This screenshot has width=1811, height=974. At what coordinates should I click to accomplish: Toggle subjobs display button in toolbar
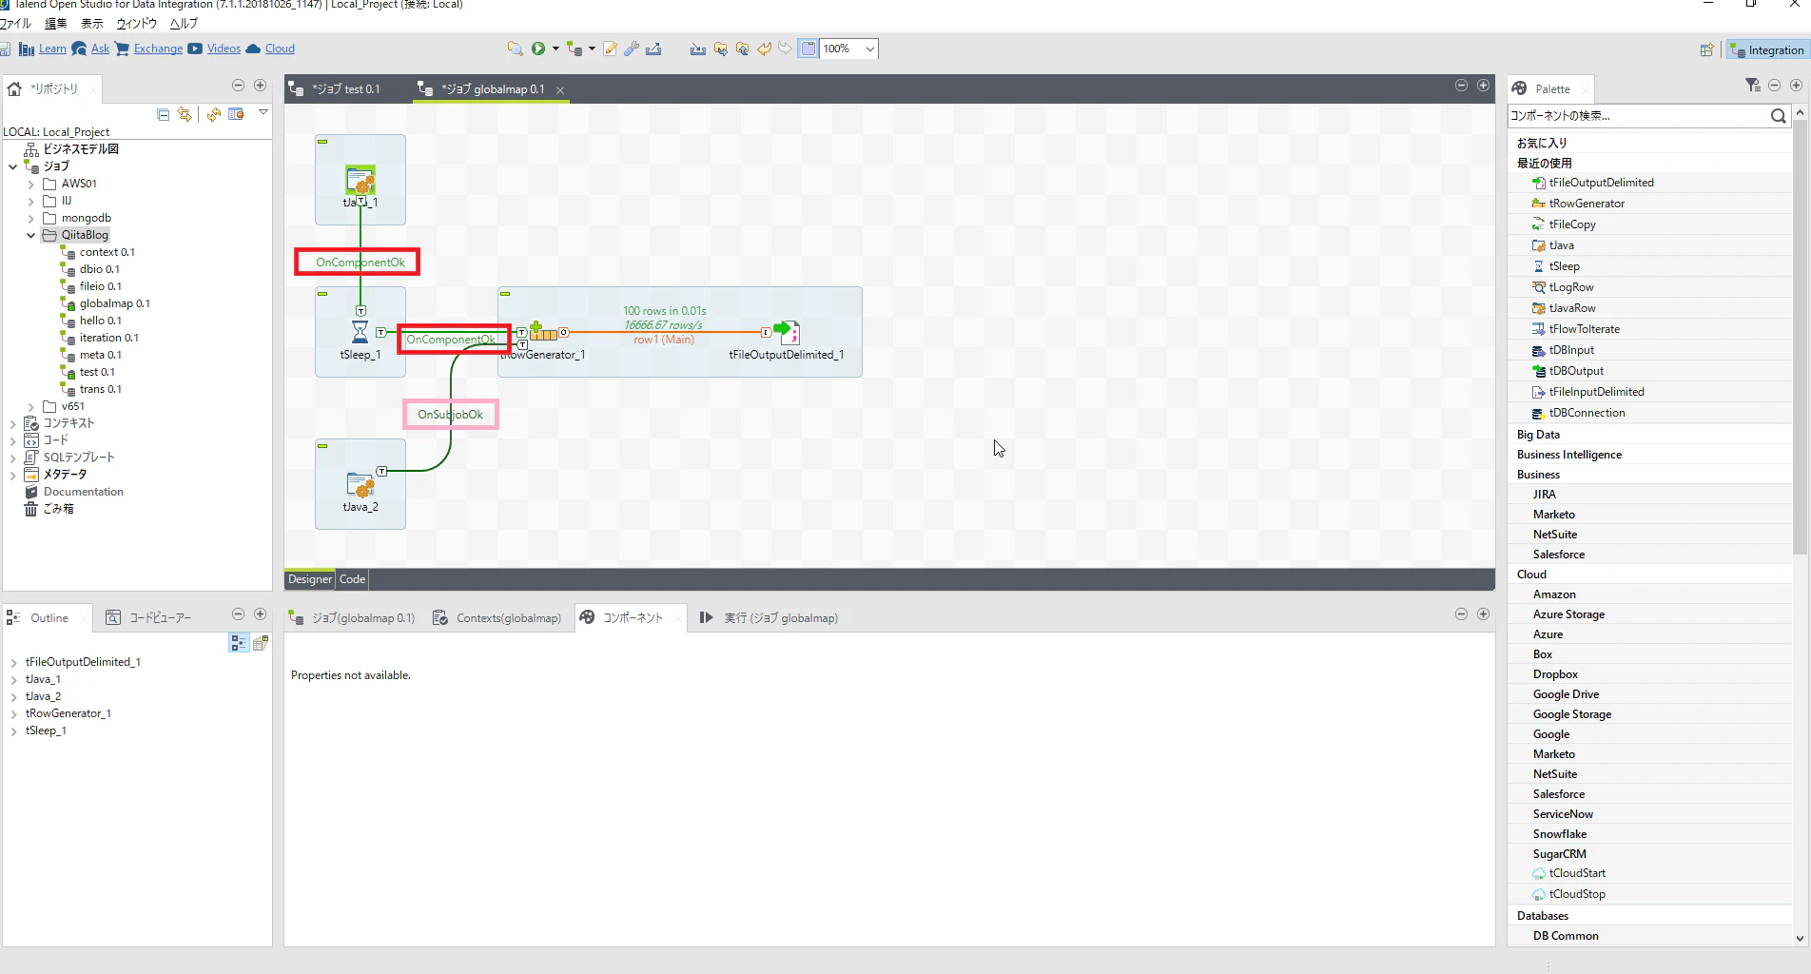point(808,49)
